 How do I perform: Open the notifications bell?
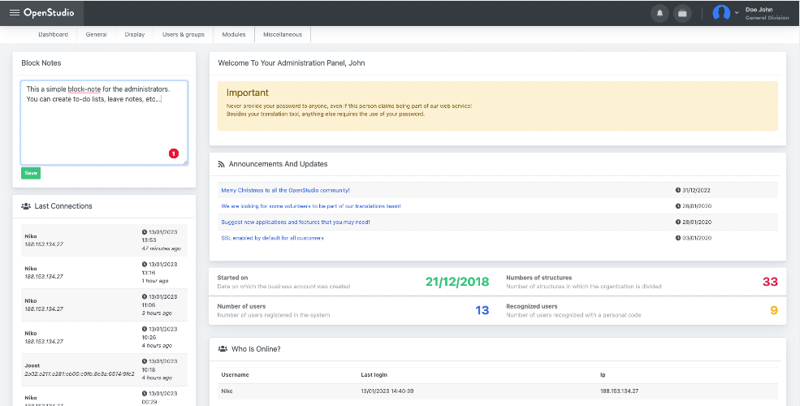659,13
